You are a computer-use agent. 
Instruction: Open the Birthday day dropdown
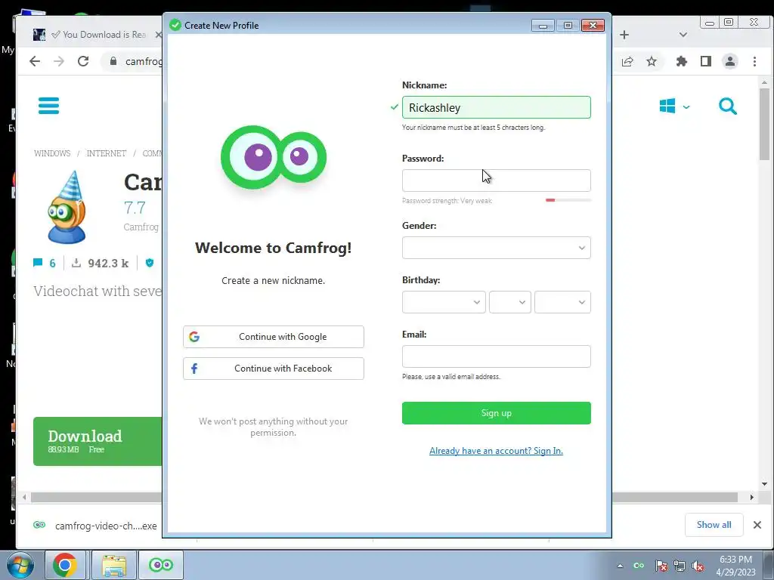(x=510, y=302)
